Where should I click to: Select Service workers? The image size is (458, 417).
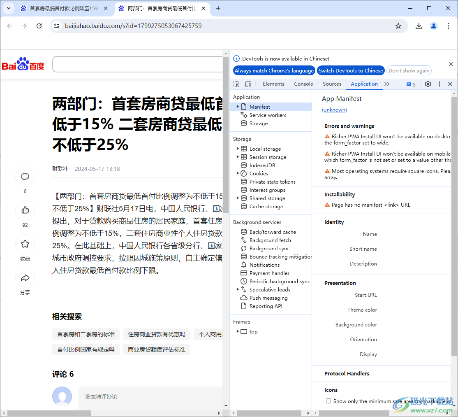click(268, 115)
